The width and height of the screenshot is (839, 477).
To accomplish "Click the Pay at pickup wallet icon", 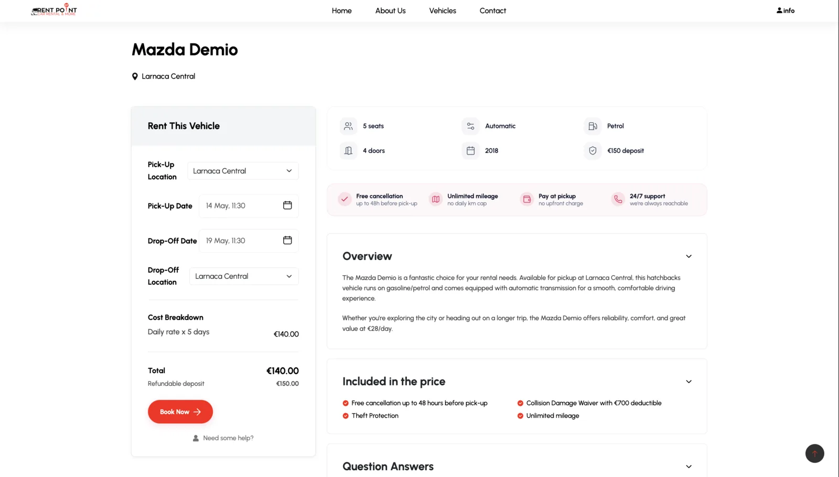I will 527,199.
